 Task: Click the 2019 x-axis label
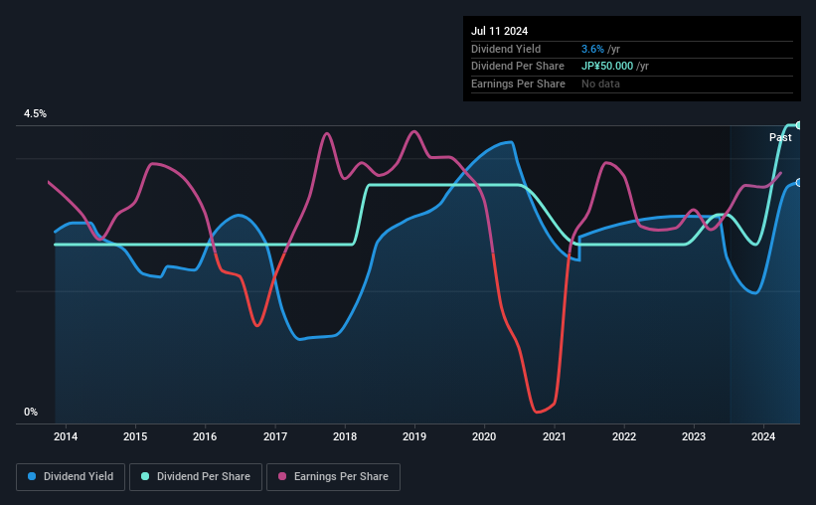click(x=414, y=436)
